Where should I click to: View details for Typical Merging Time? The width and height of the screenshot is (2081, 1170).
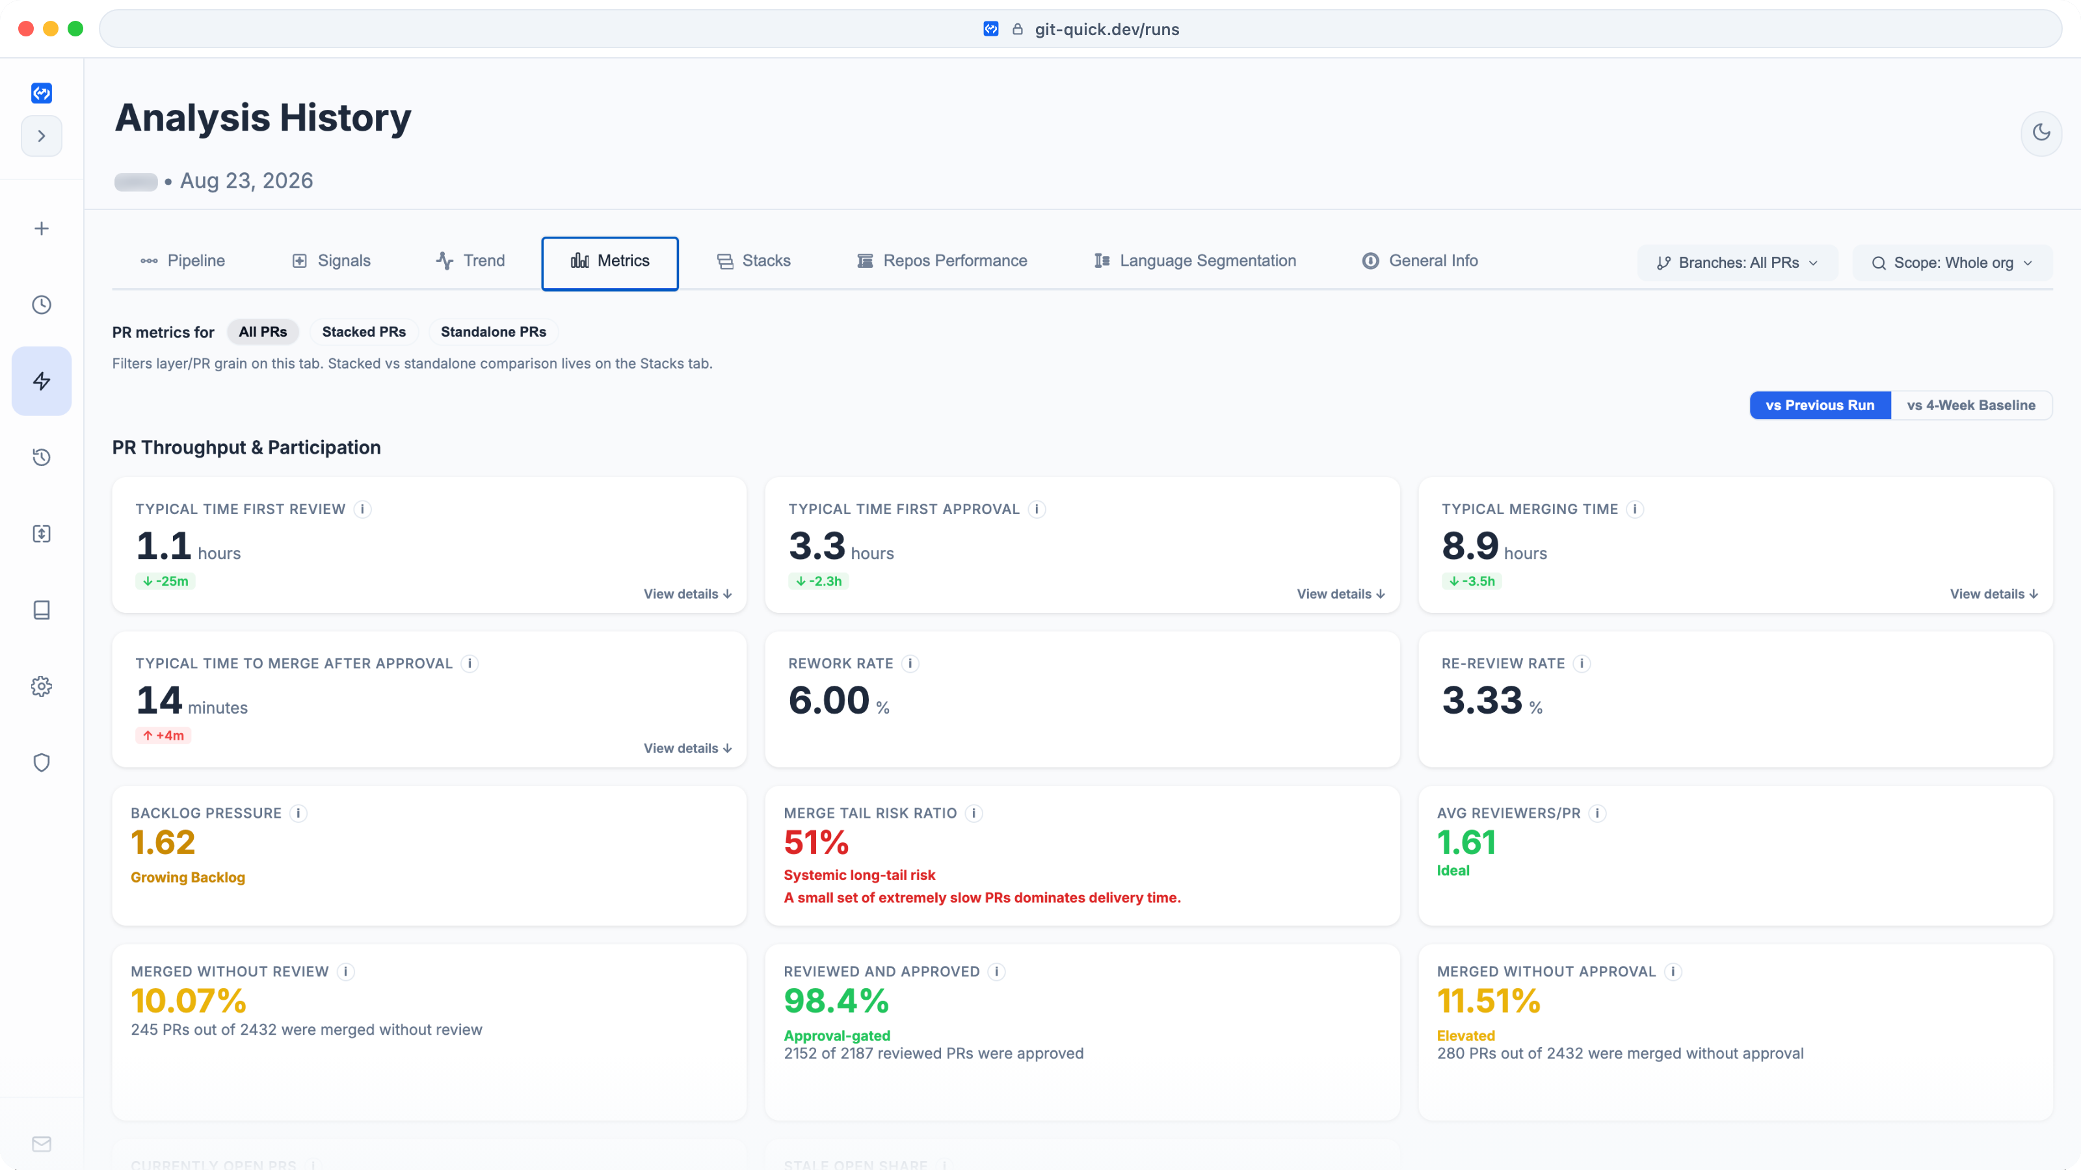pyautogui.click(x=1994, y=593)
